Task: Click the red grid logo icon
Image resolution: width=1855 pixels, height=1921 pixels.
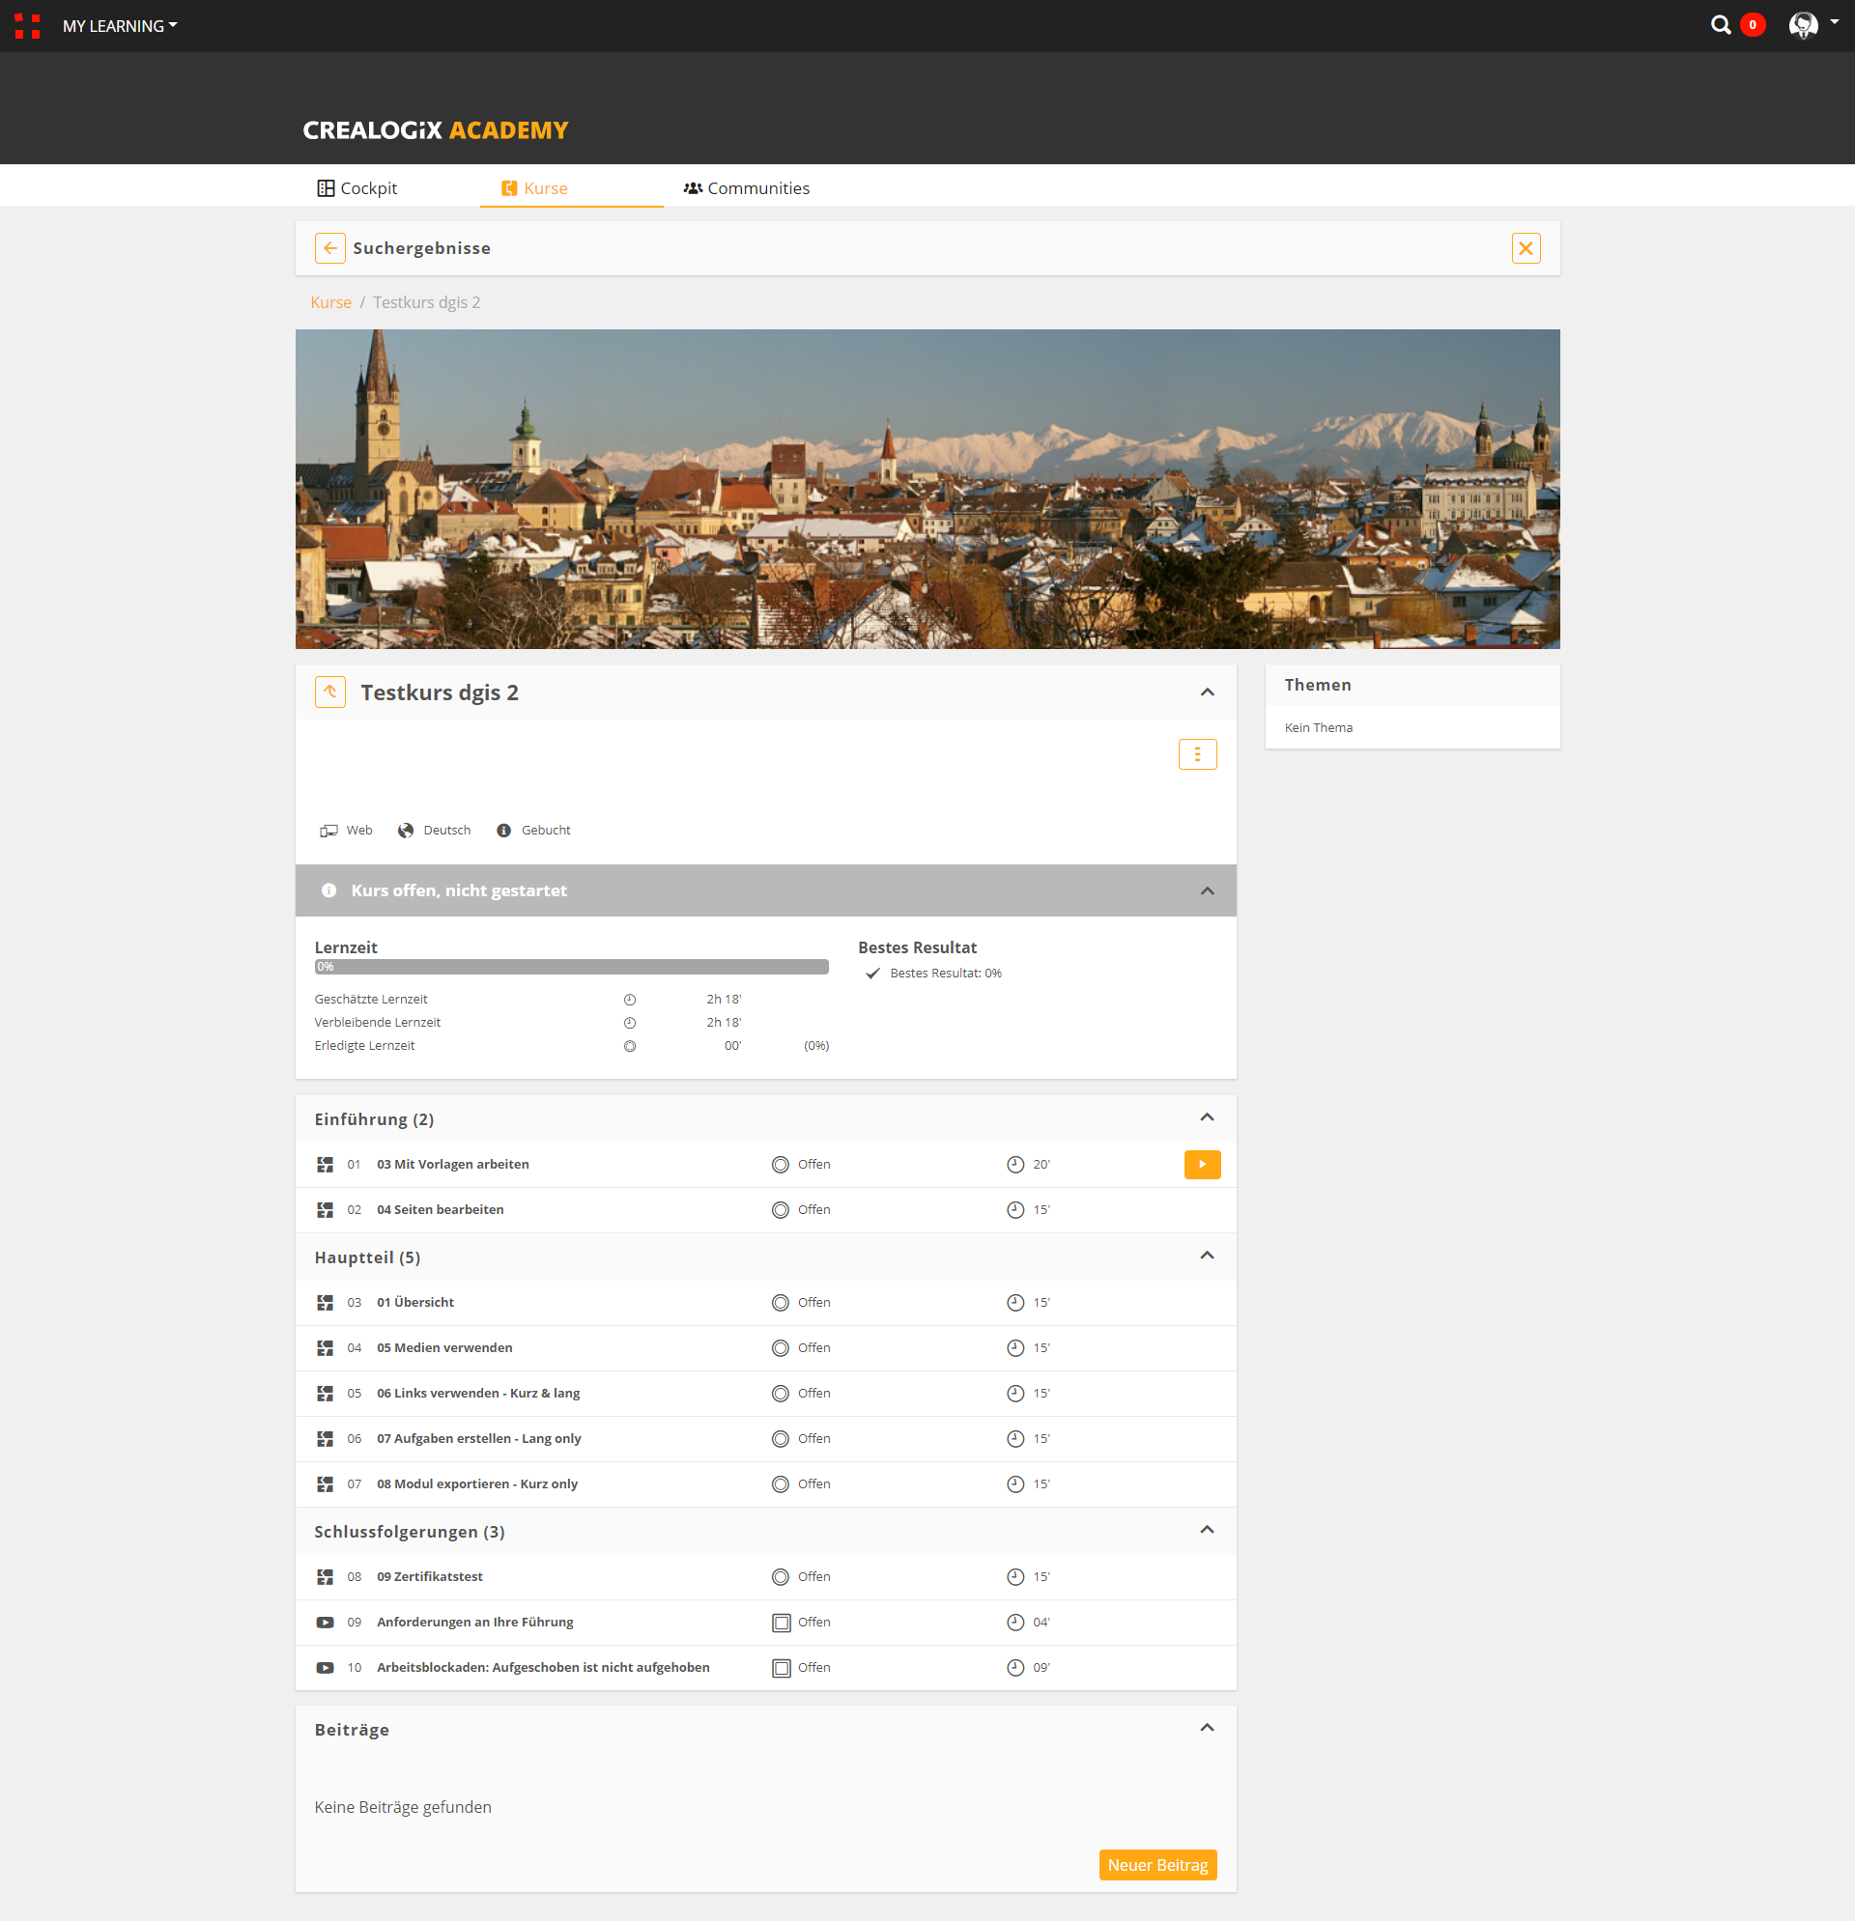Action: click(27, 25)
